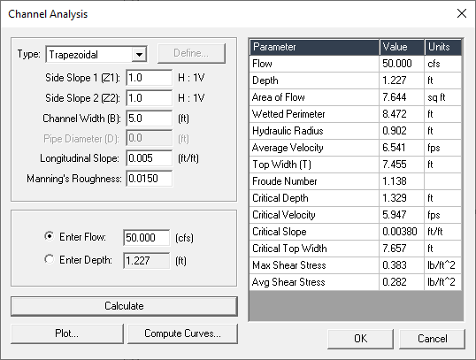Click the Calculate button
This screenshot has height=360, width=476.
(124, 306)
